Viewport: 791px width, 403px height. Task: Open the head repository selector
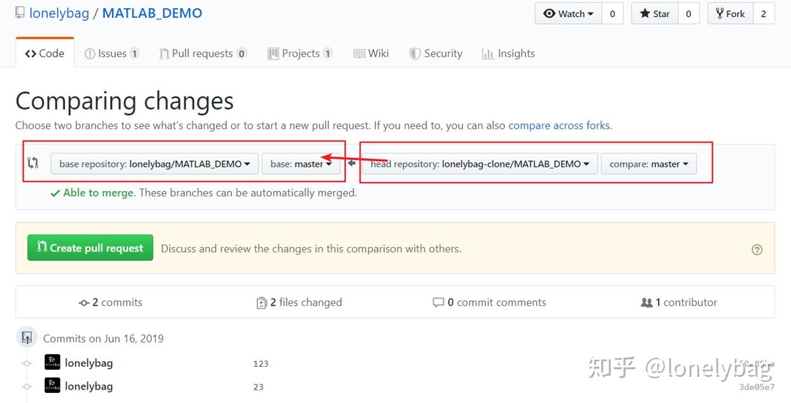478,164
